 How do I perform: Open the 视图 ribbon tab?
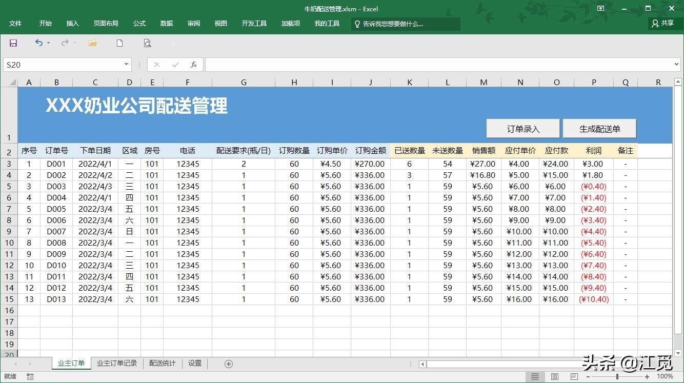click(221, 24)
